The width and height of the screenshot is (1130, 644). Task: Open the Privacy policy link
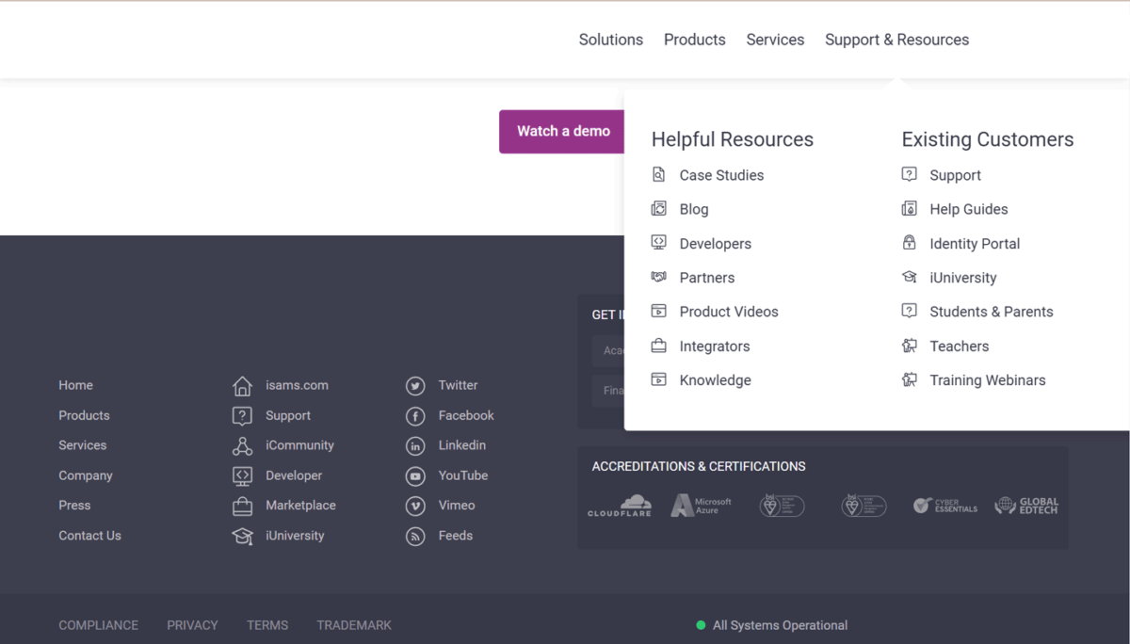coord(192,624)
